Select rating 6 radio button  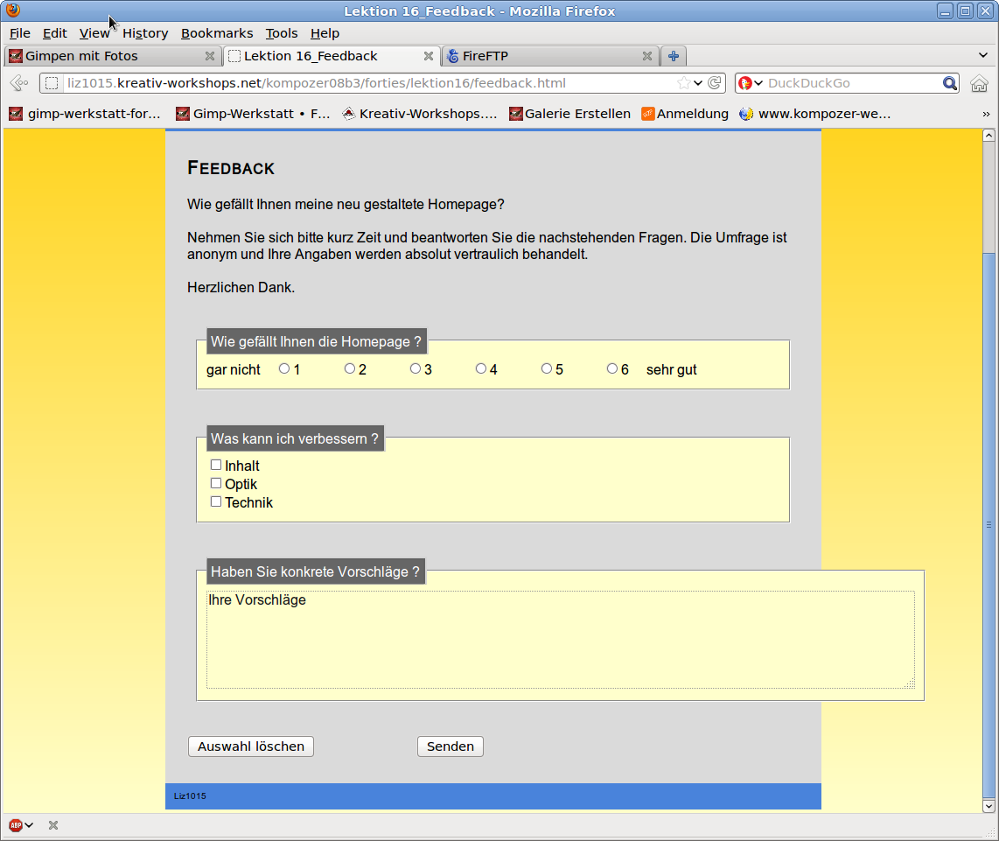click(x=612, y=368)
